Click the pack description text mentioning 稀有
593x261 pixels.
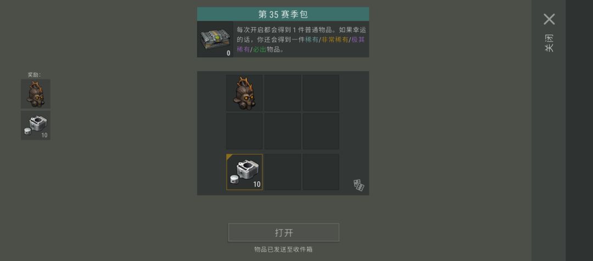point(301,39)
